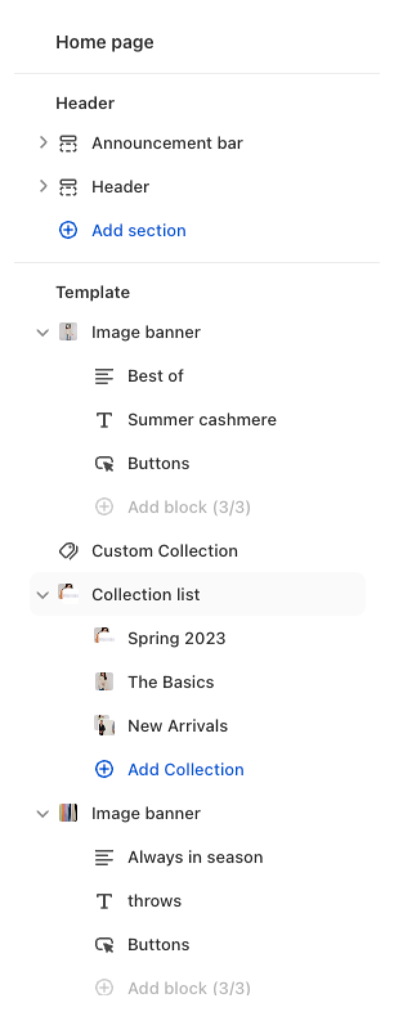Click the text icon next to Summer cashmere

pyautogui.click(x=104, y=420)
